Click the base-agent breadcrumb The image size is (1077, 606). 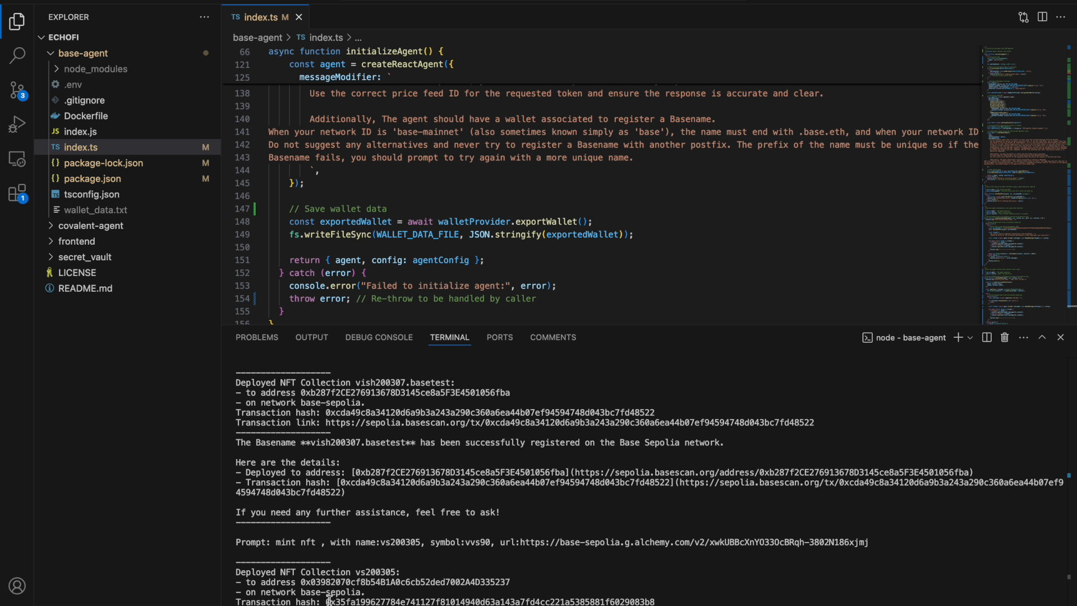click(x=257, y=38)
